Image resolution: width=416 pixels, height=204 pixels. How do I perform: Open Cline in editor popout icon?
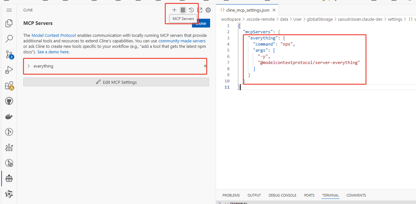[200, 10]
